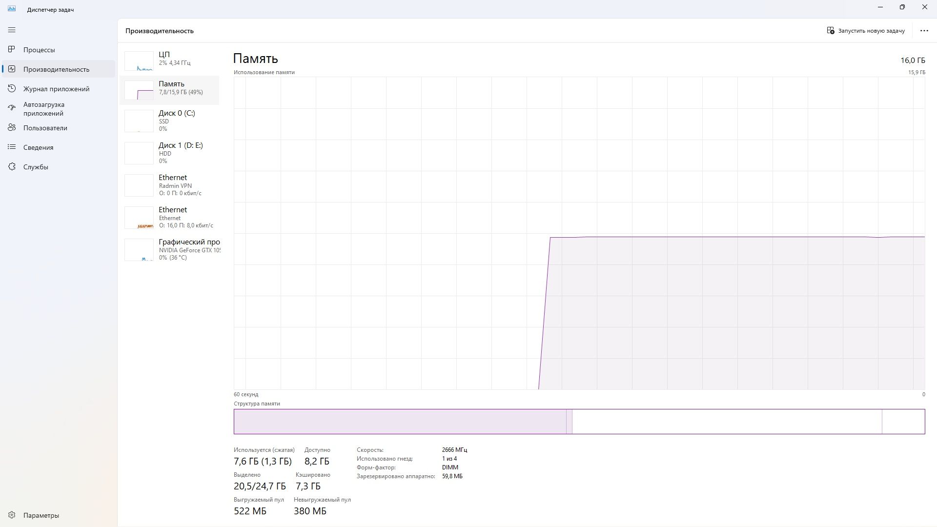This screenshot has width=937, height=527.
Task: Select Производительность in the sidebar
Action: (x=59, y=69)
